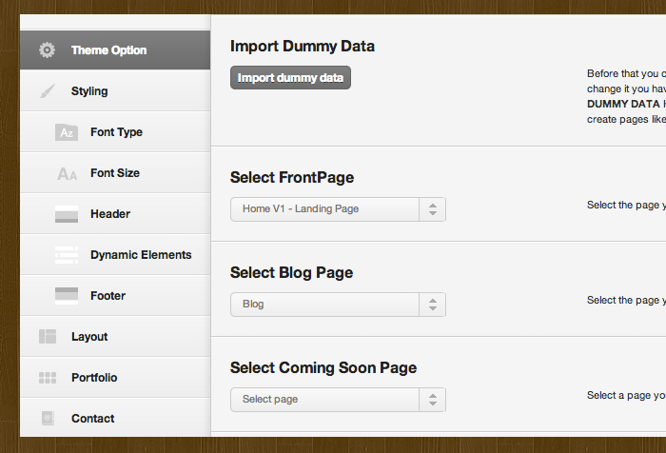The image size is (666, 453).
Task: Open the Dynamic Elements submenu label
Action: [141, 255]
